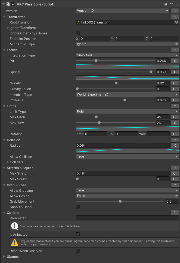Click the Parameter text field

click(128, 218)
